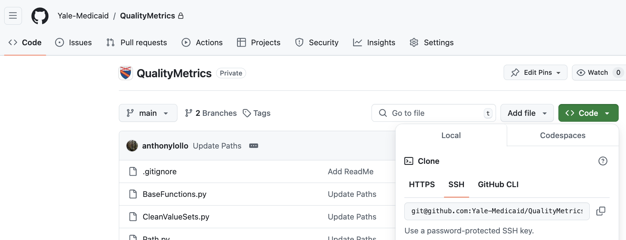Open the Actions tab

point(202,42)
